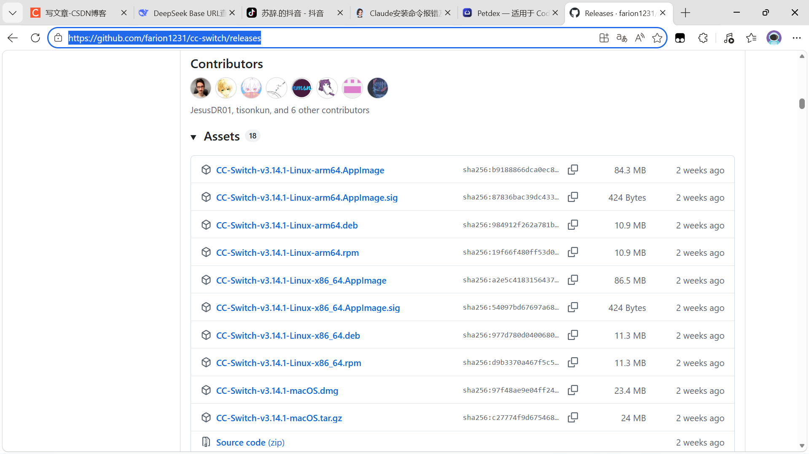
Task: Download CC-Switch-v3.14.1-Linux-x86_64.AppImage
Action: point(301,280)
